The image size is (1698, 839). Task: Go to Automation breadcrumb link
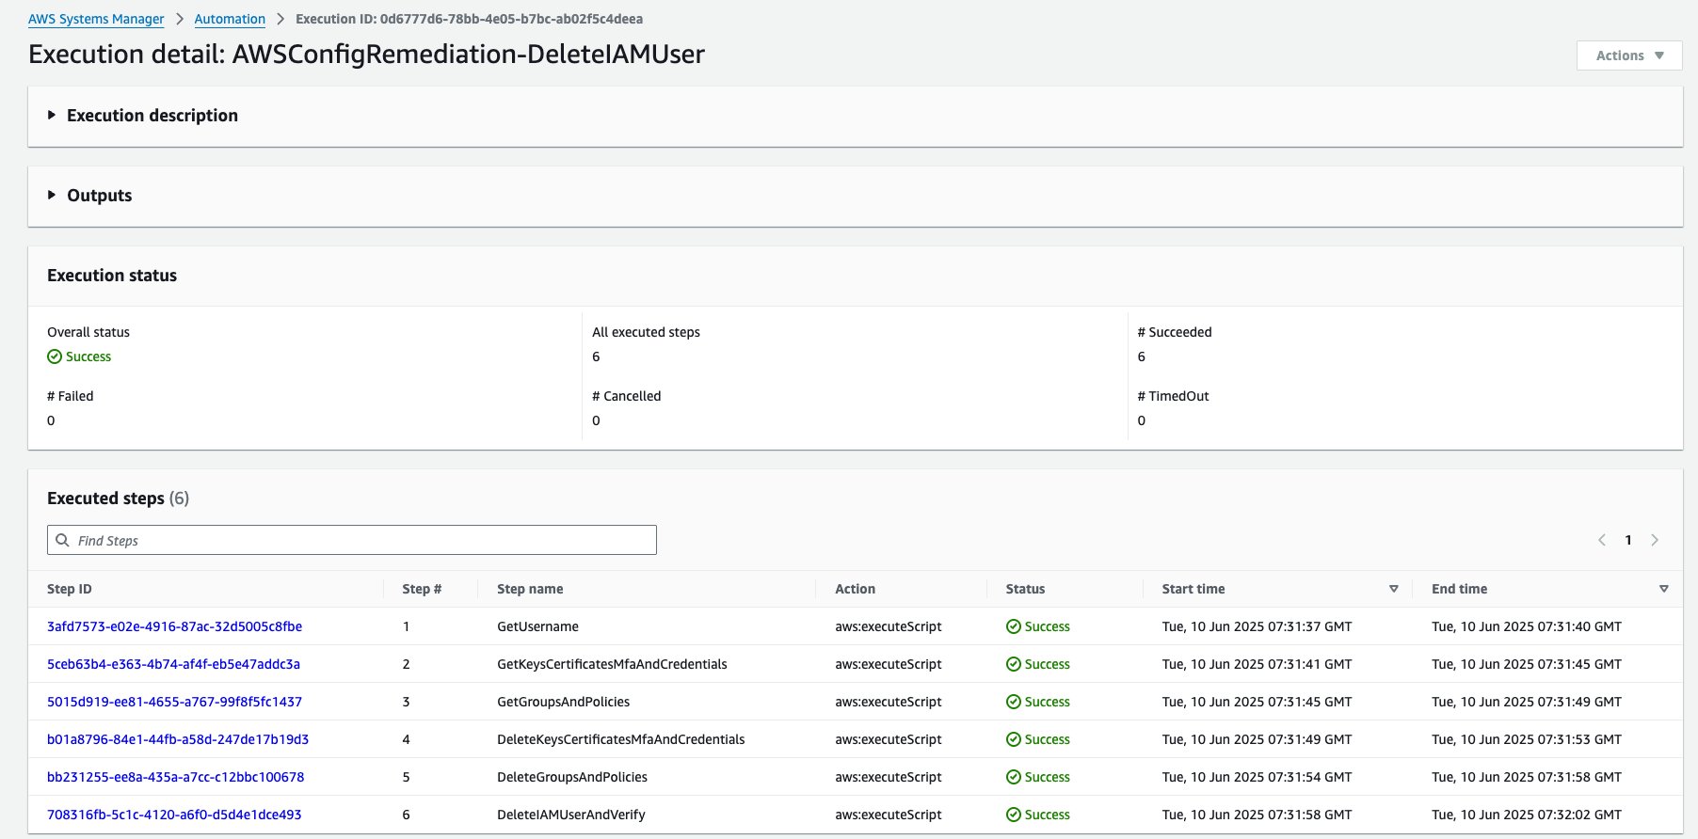(230, 19)
